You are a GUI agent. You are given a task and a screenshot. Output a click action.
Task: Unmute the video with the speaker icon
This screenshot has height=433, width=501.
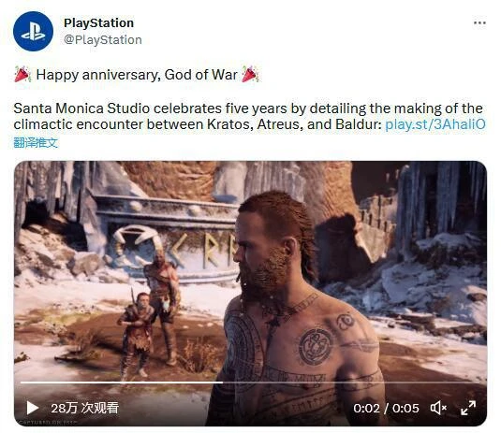[x=438, y=408]
